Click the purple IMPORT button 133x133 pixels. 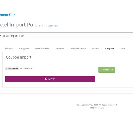50,79
